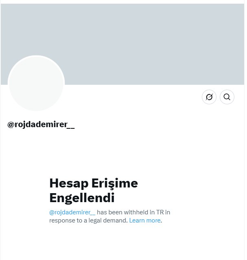
Task: Open the blue @rojdademirer__ mention link
Action: point(72,212)
